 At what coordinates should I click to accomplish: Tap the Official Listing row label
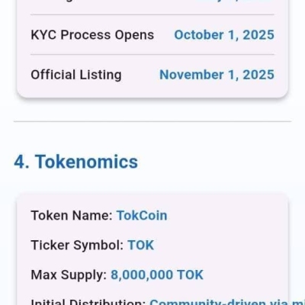(76, 75)
